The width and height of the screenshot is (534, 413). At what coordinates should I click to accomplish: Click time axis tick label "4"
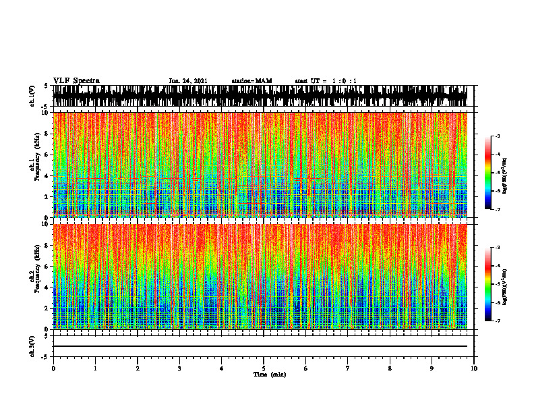222,368
